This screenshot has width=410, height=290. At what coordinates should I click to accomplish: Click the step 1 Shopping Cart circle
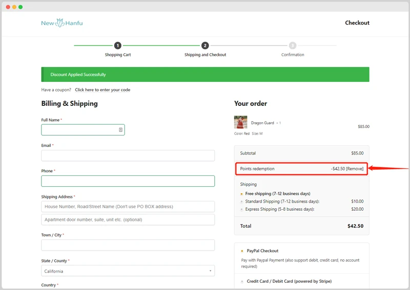[118, 46]
